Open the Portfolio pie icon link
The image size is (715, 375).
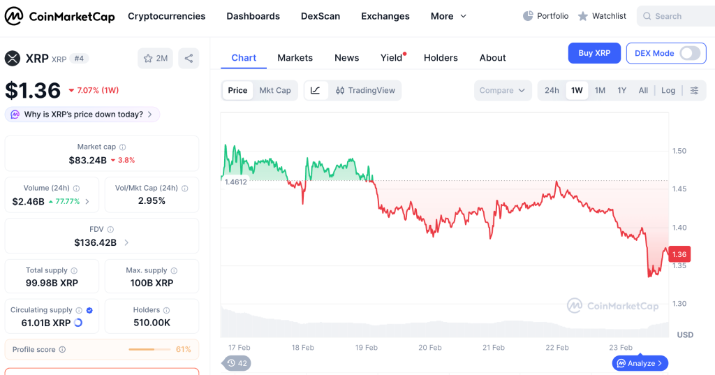[546, 16]
